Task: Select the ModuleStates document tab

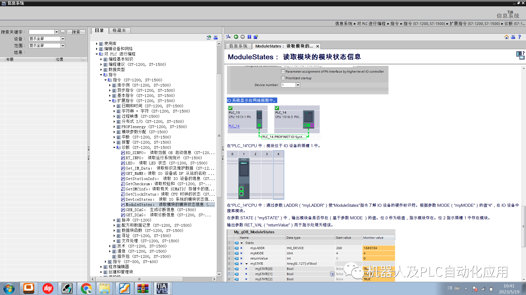Action: (x=284, y=46)
